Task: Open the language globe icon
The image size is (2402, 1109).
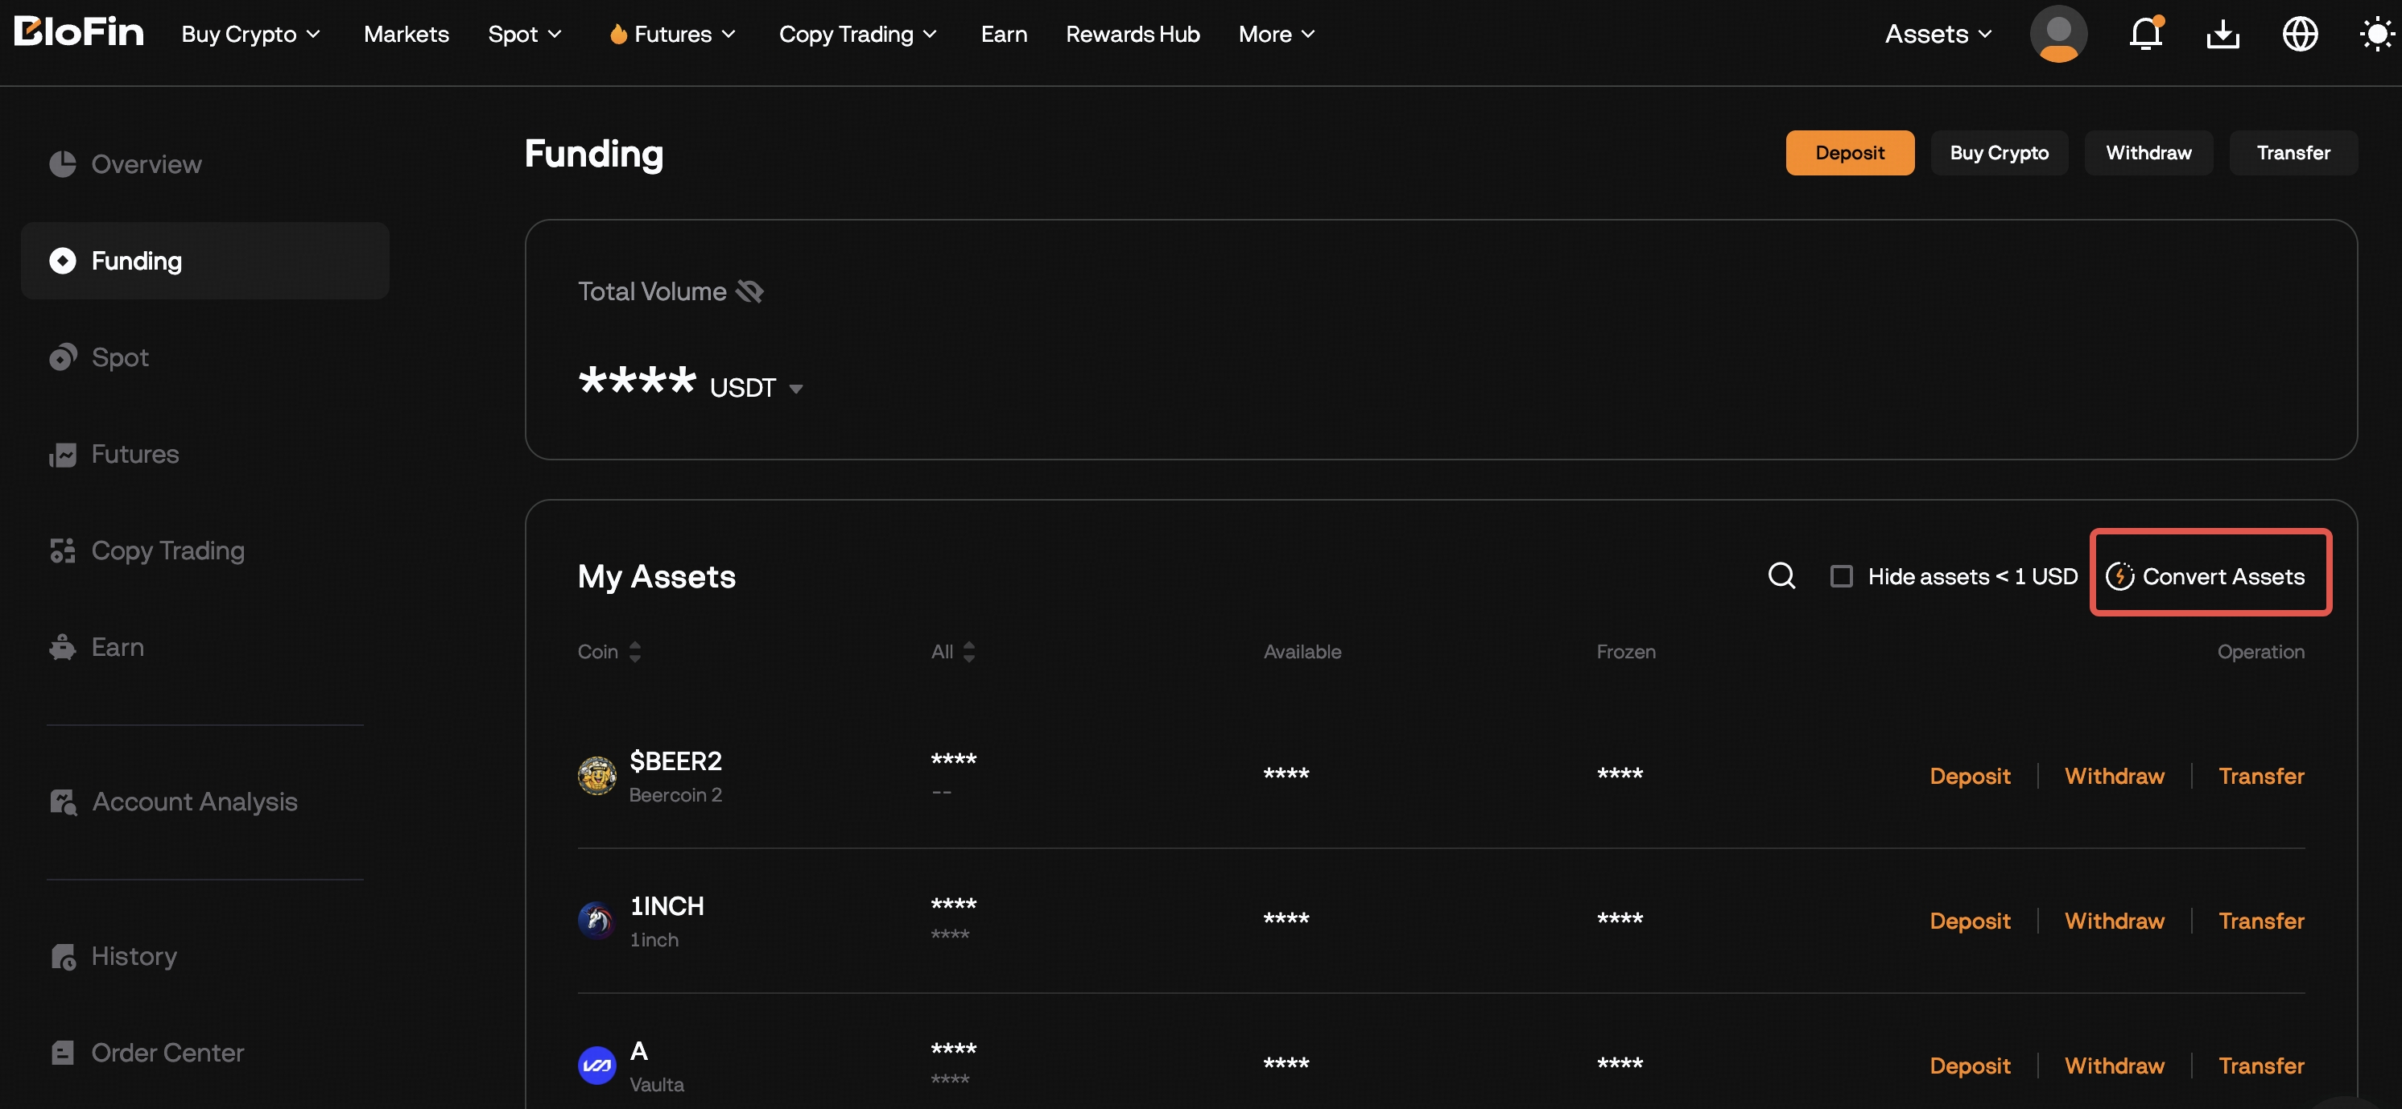Action: point(2300,35)
